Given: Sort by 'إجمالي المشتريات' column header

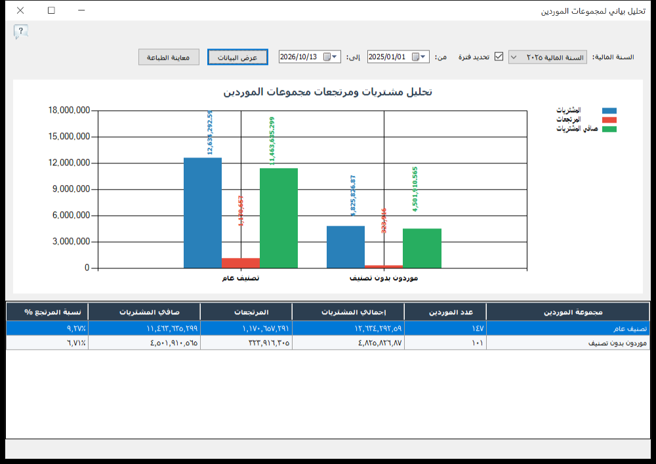Looking at the screenshot, I should (x=348, y=312).
